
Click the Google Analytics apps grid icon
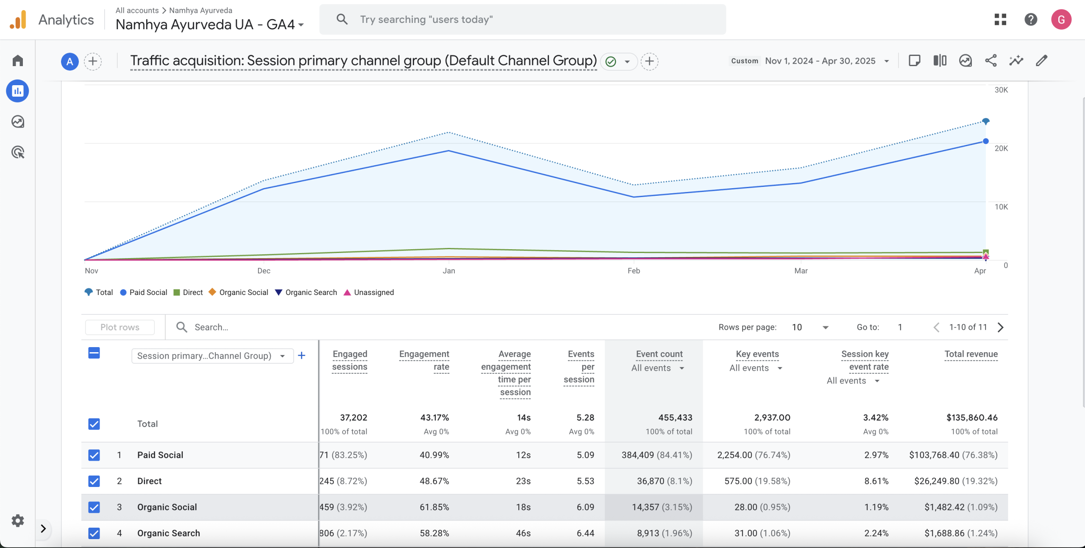[x=1001, y=19]
